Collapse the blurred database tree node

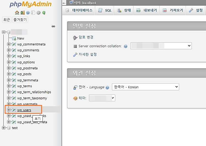click(x=4, y=32)
